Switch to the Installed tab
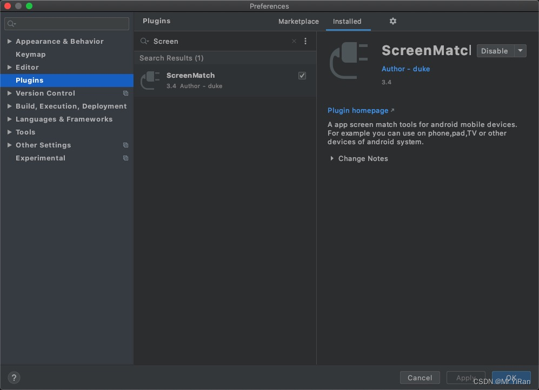This screenshot has width=539, height=390. tap(347, 21)
